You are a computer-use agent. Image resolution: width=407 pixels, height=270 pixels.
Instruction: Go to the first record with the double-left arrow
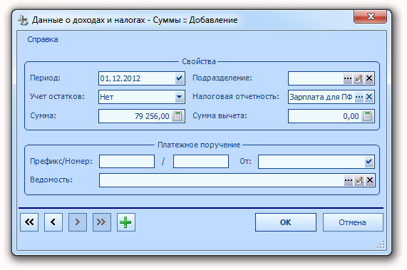pos(29,222)
